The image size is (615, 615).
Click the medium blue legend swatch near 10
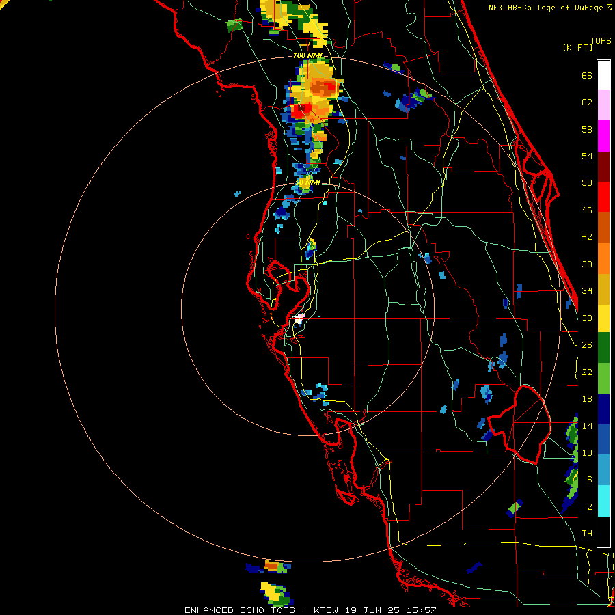pyautogui.click(x=603, y=439)
